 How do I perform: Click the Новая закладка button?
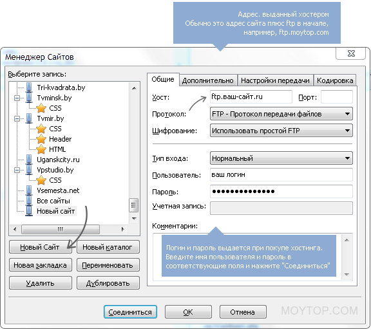(41, 265)
